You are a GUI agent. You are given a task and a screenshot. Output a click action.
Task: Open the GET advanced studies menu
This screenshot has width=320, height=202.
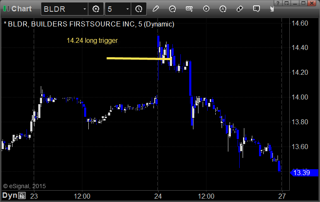pyautogui.click(x=189, y=9)
